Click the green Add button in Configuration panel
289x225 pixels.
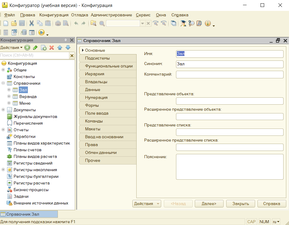[27, 47]
